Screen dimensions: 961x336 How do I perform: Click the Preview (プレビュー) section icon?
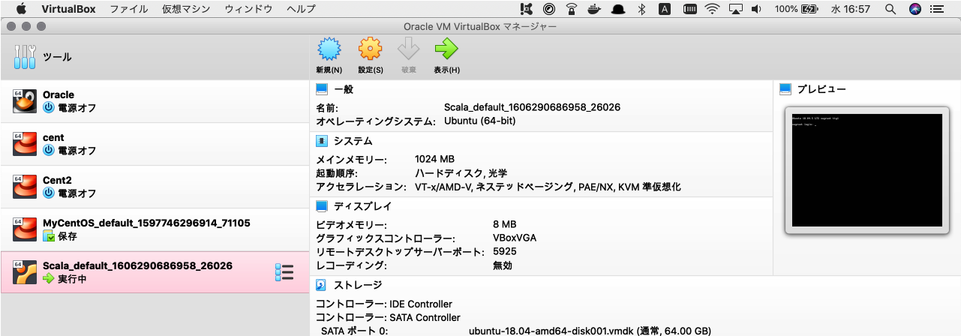785,89
